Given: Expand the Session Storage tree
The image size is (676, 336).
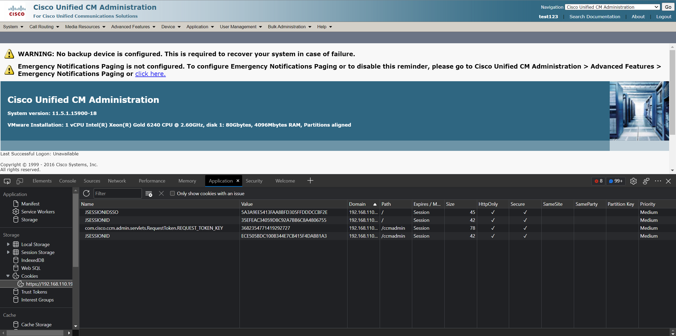Looking at the screenshot, I should [8, 252].
